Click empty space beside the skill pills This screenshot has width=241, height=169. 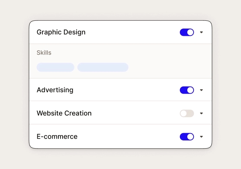[x=169, y=67]
